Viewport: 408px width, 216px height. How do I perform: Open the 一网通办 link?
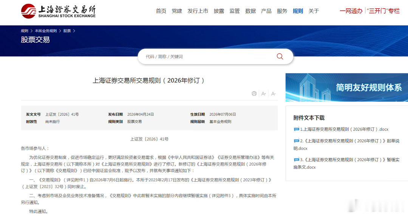pyautogui.click(x=351, y=11)
